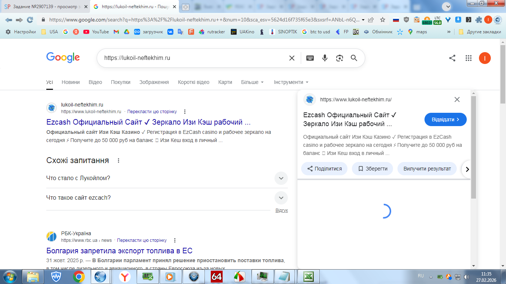Click Перекласти цю сторінку for РБК-Україна result
The image size is (506, 284).
click(142, 240)
